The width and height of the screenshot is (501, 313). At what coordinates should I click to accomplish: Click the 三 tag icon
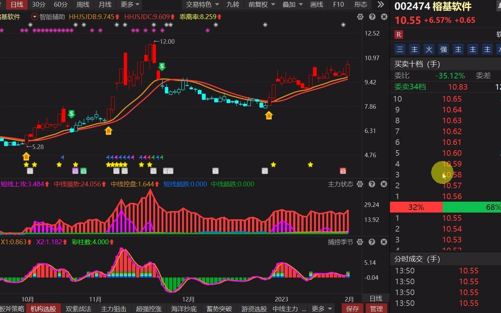tap(400, 49)
